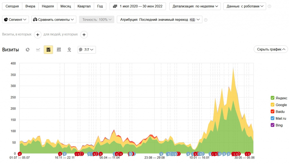Switch to the line chart view icon
This screenshot has width=289, height=164.
coord(38,50)
